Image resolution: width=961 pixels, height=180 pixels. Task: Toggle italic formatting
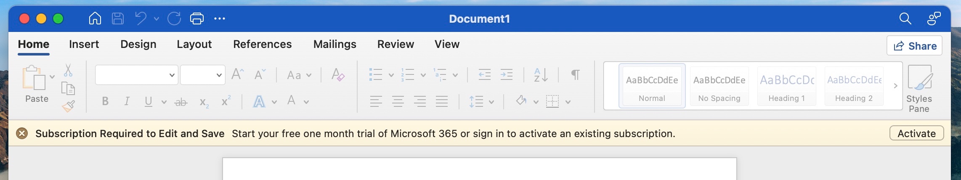pos(127,101)
